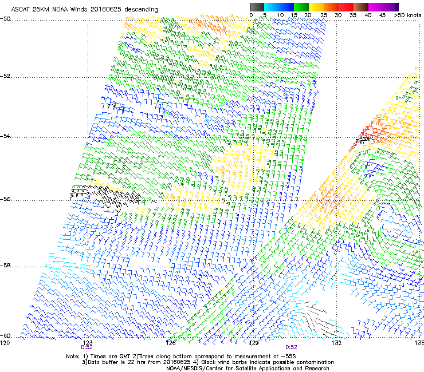
Task: Select the -52 latitude axis label
Action: point(5,76)
